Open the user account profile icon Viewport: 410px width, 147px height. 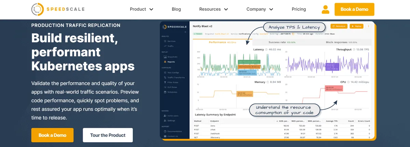pyautogui.click(x=325, y=10)
